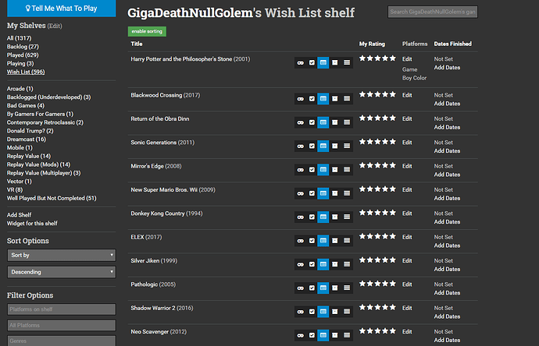Click checkmark played icon for ELEX row

pyautogui.click(x=312, y=241)
